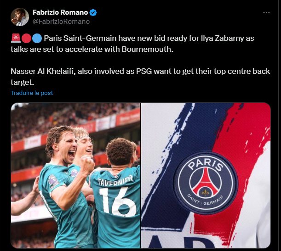Viewport: 281px width, 251px height.
Task: Click the red circle emoji
Action: coord(26,39)
